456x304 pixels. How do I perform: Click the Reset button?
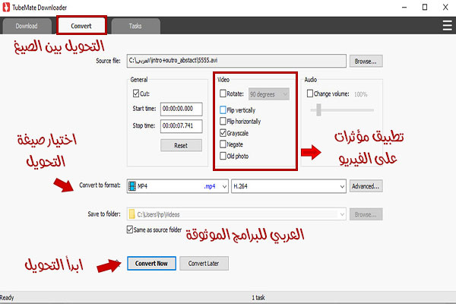[x=181, y=145]
